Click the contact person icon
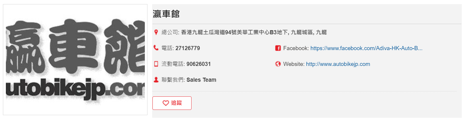The width and height of the screenshot is (465, 121). click(x=156, y=80)
